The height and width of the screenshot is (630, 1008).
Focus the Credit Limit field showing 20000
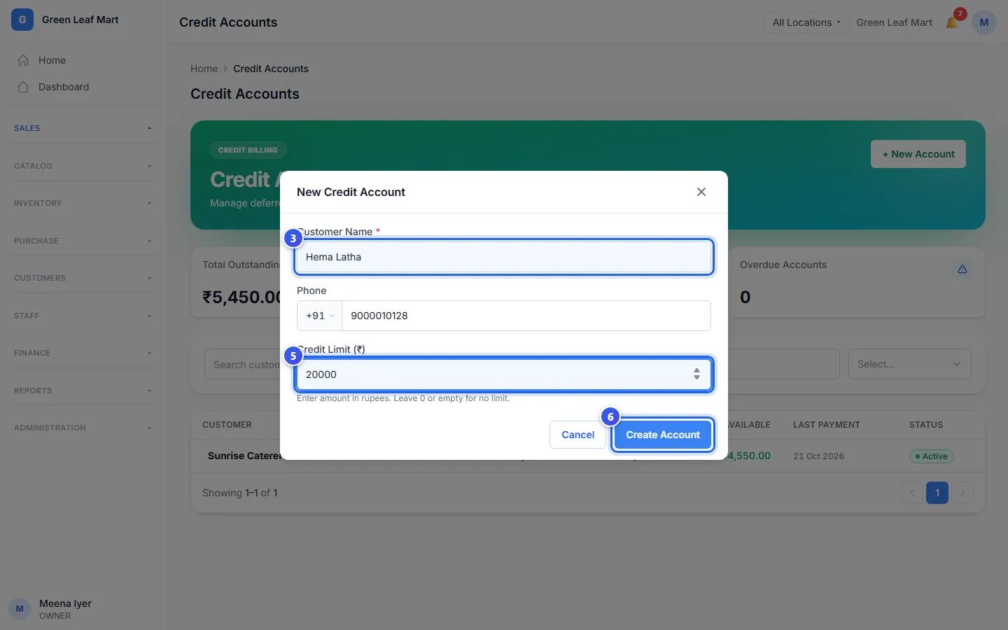tap(504, 374)
